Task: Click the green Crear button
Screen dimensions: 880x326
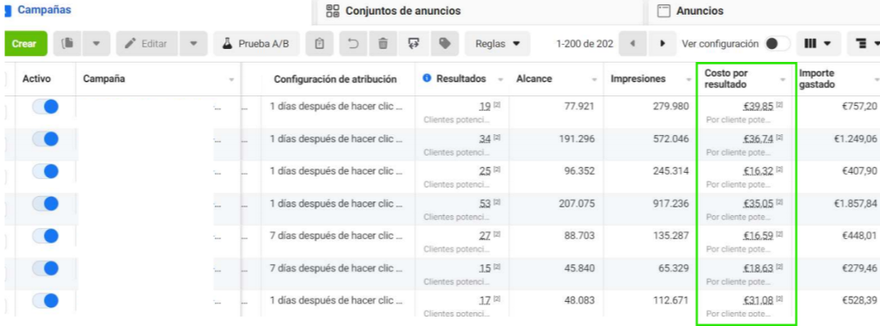Action: 24,43
